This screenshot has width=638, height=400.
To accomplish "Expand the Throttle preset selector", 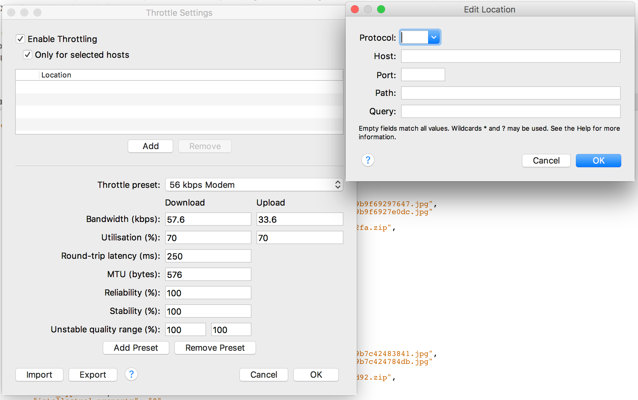I will coord(254,185).
